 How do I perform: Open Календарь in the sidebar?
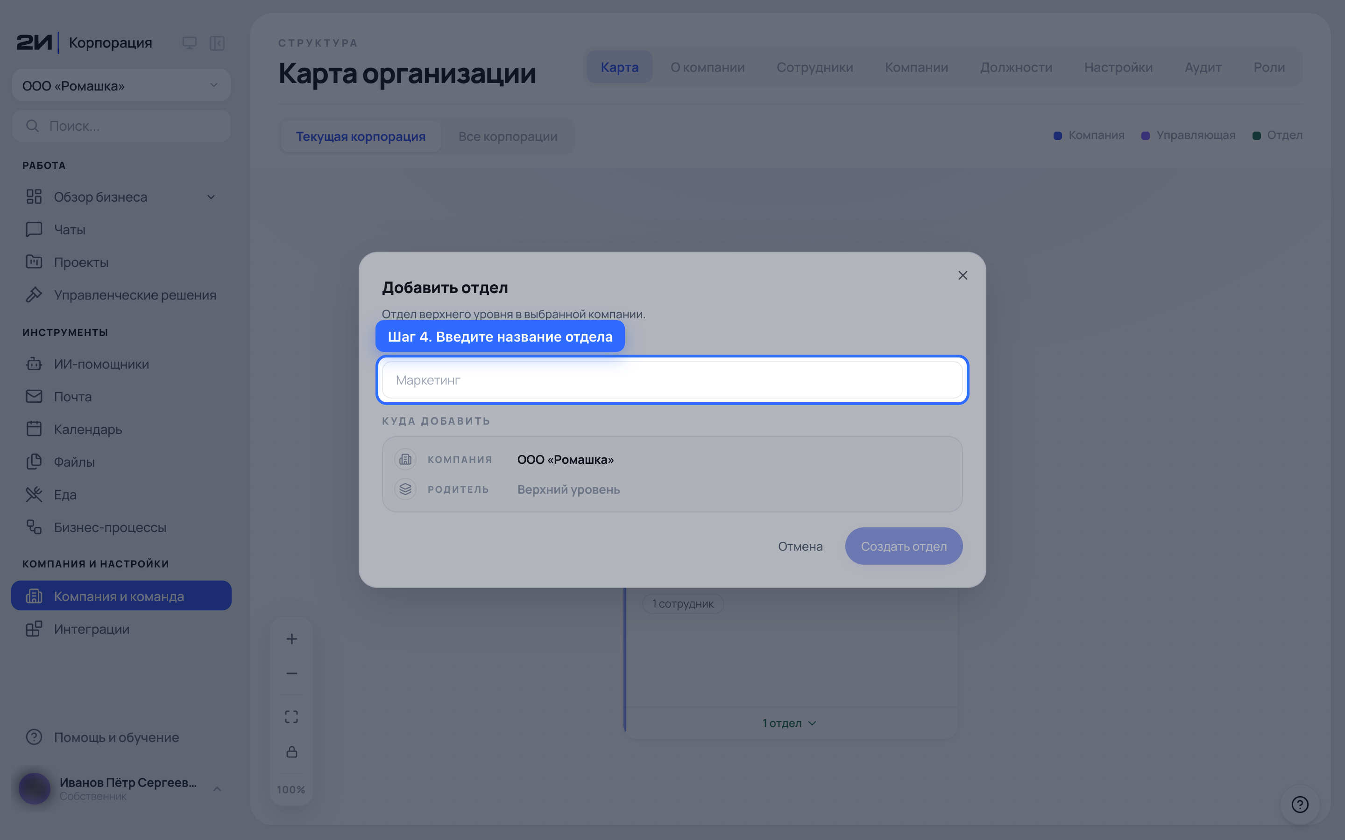pyautogui.click(x=121, y=429)
